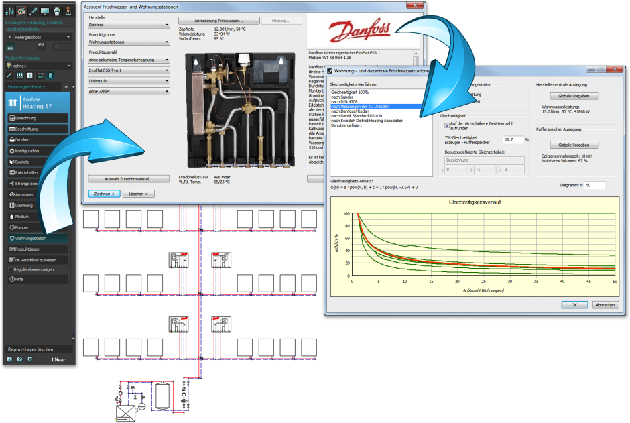Click the radiator Analyse Heating 17 header
The height and width of the screenshot is (423, 630).
coord(38,103)
